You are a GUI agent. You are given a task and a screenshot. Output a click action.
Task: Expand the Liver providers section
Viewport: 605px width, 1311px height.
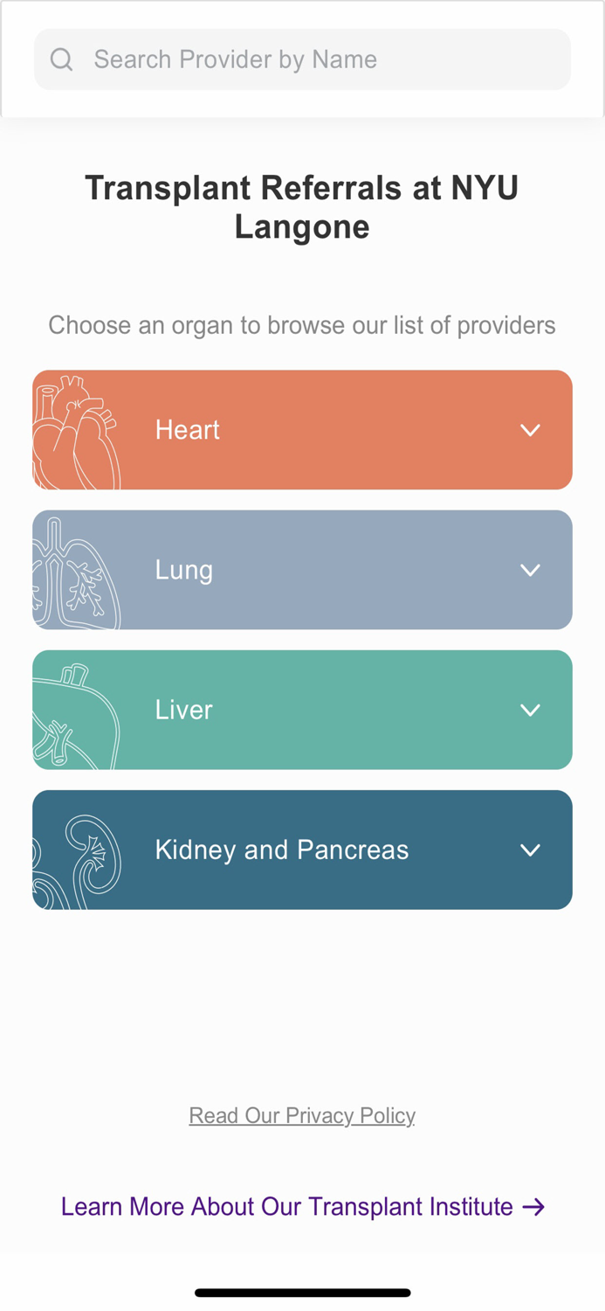point(530,710)
